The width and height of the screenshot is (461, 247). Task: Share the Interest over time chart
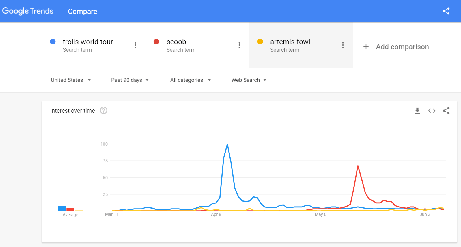coord(446,111)
